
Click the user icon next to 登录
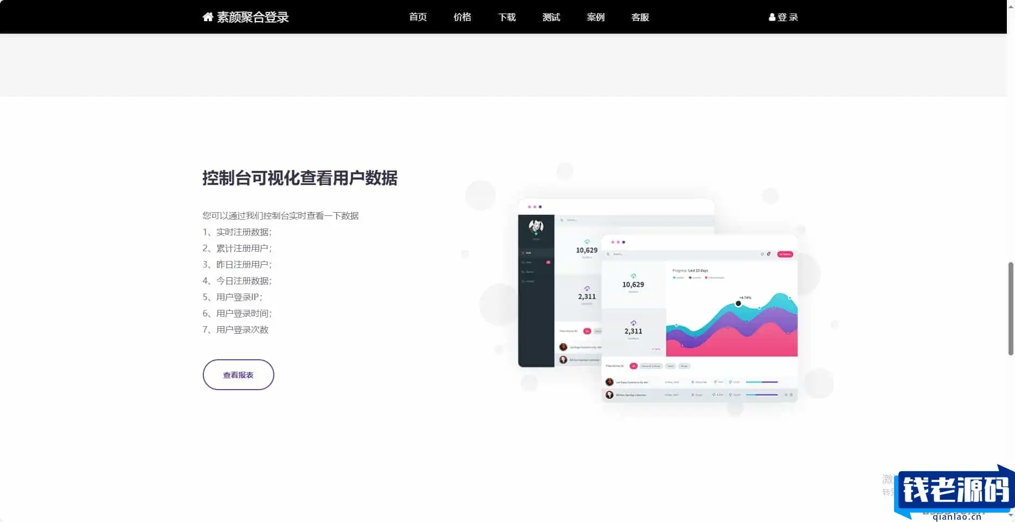[772, 17]
